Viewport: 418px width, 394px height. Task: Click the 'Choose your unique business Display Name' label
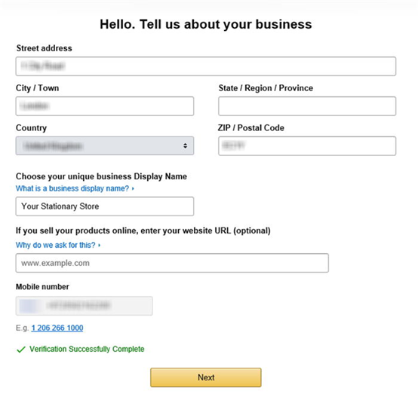tap(101, 176)
